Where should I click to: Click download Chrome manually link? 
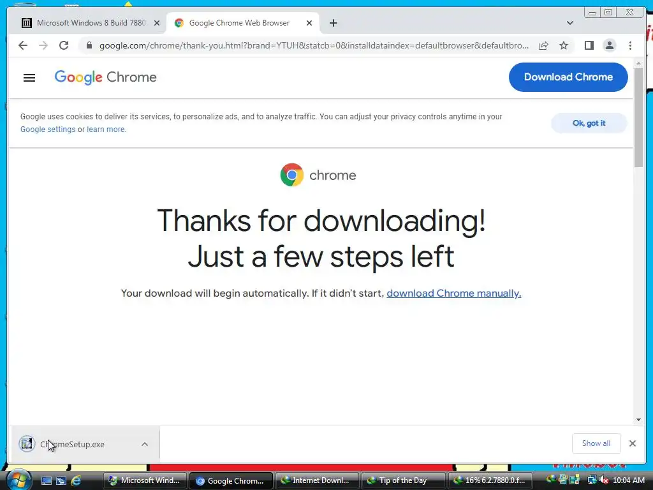(454, 293)
